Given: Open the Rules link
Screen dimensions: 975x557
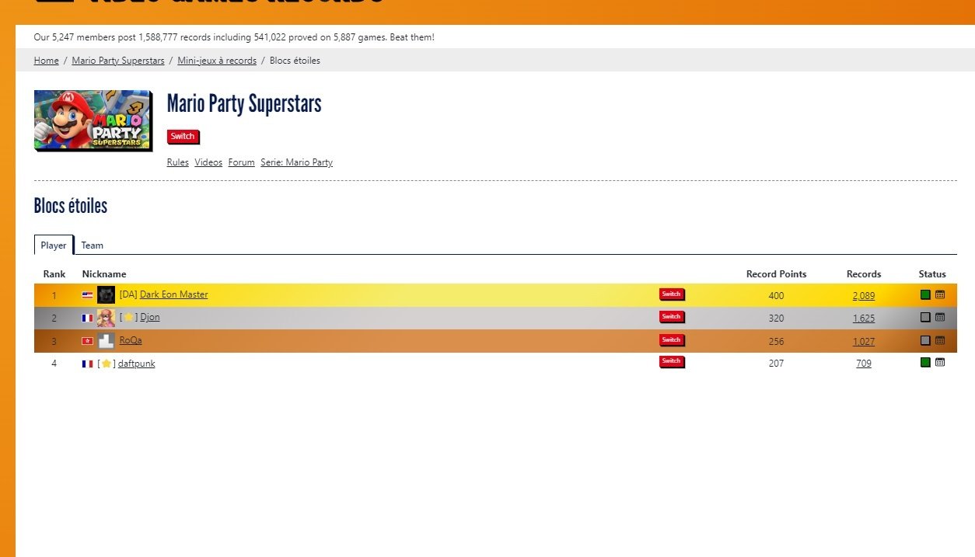Looking at the screenshot, I should point(178,162).
